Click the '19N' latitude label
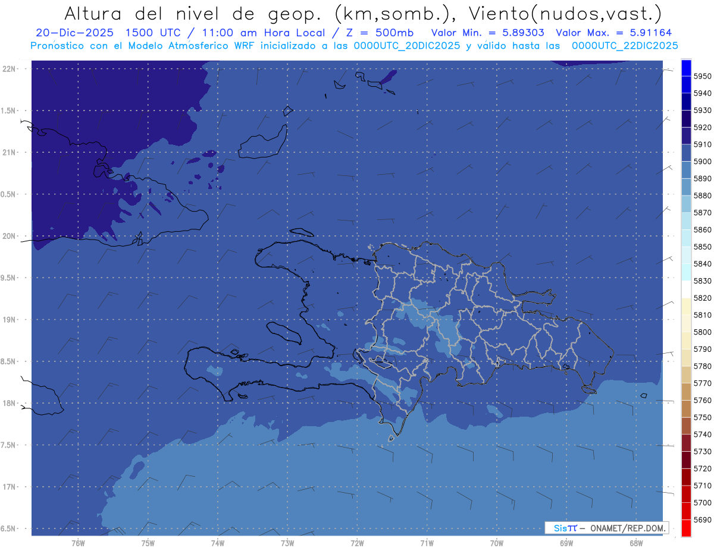 (x=9, y=320)
